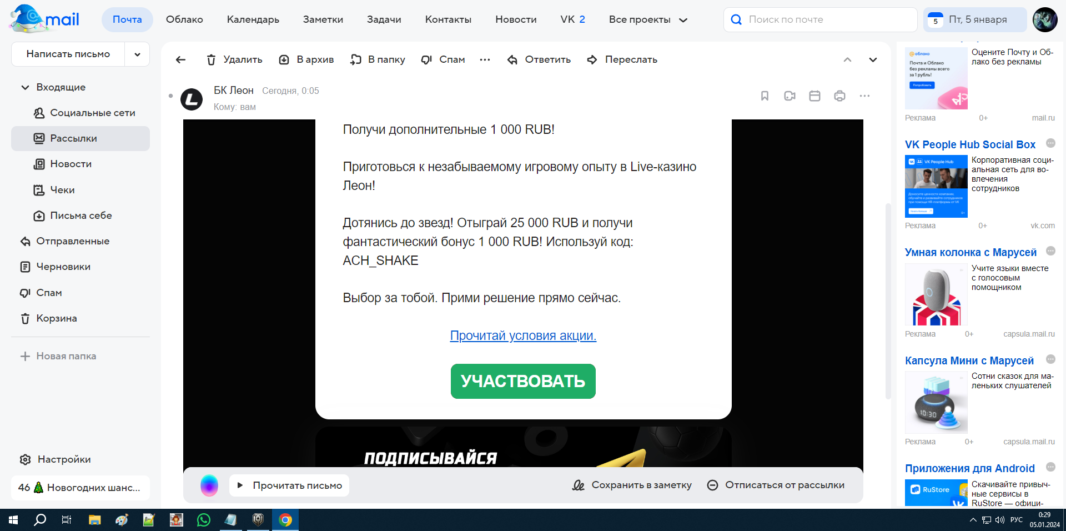Print the email using the printer icon
The width and height of the screenshot is (1066, 531).
839,96
